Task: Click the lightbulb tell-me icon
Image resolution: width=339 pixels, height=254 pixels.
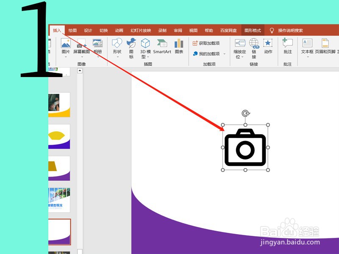Action: [272, 30]
